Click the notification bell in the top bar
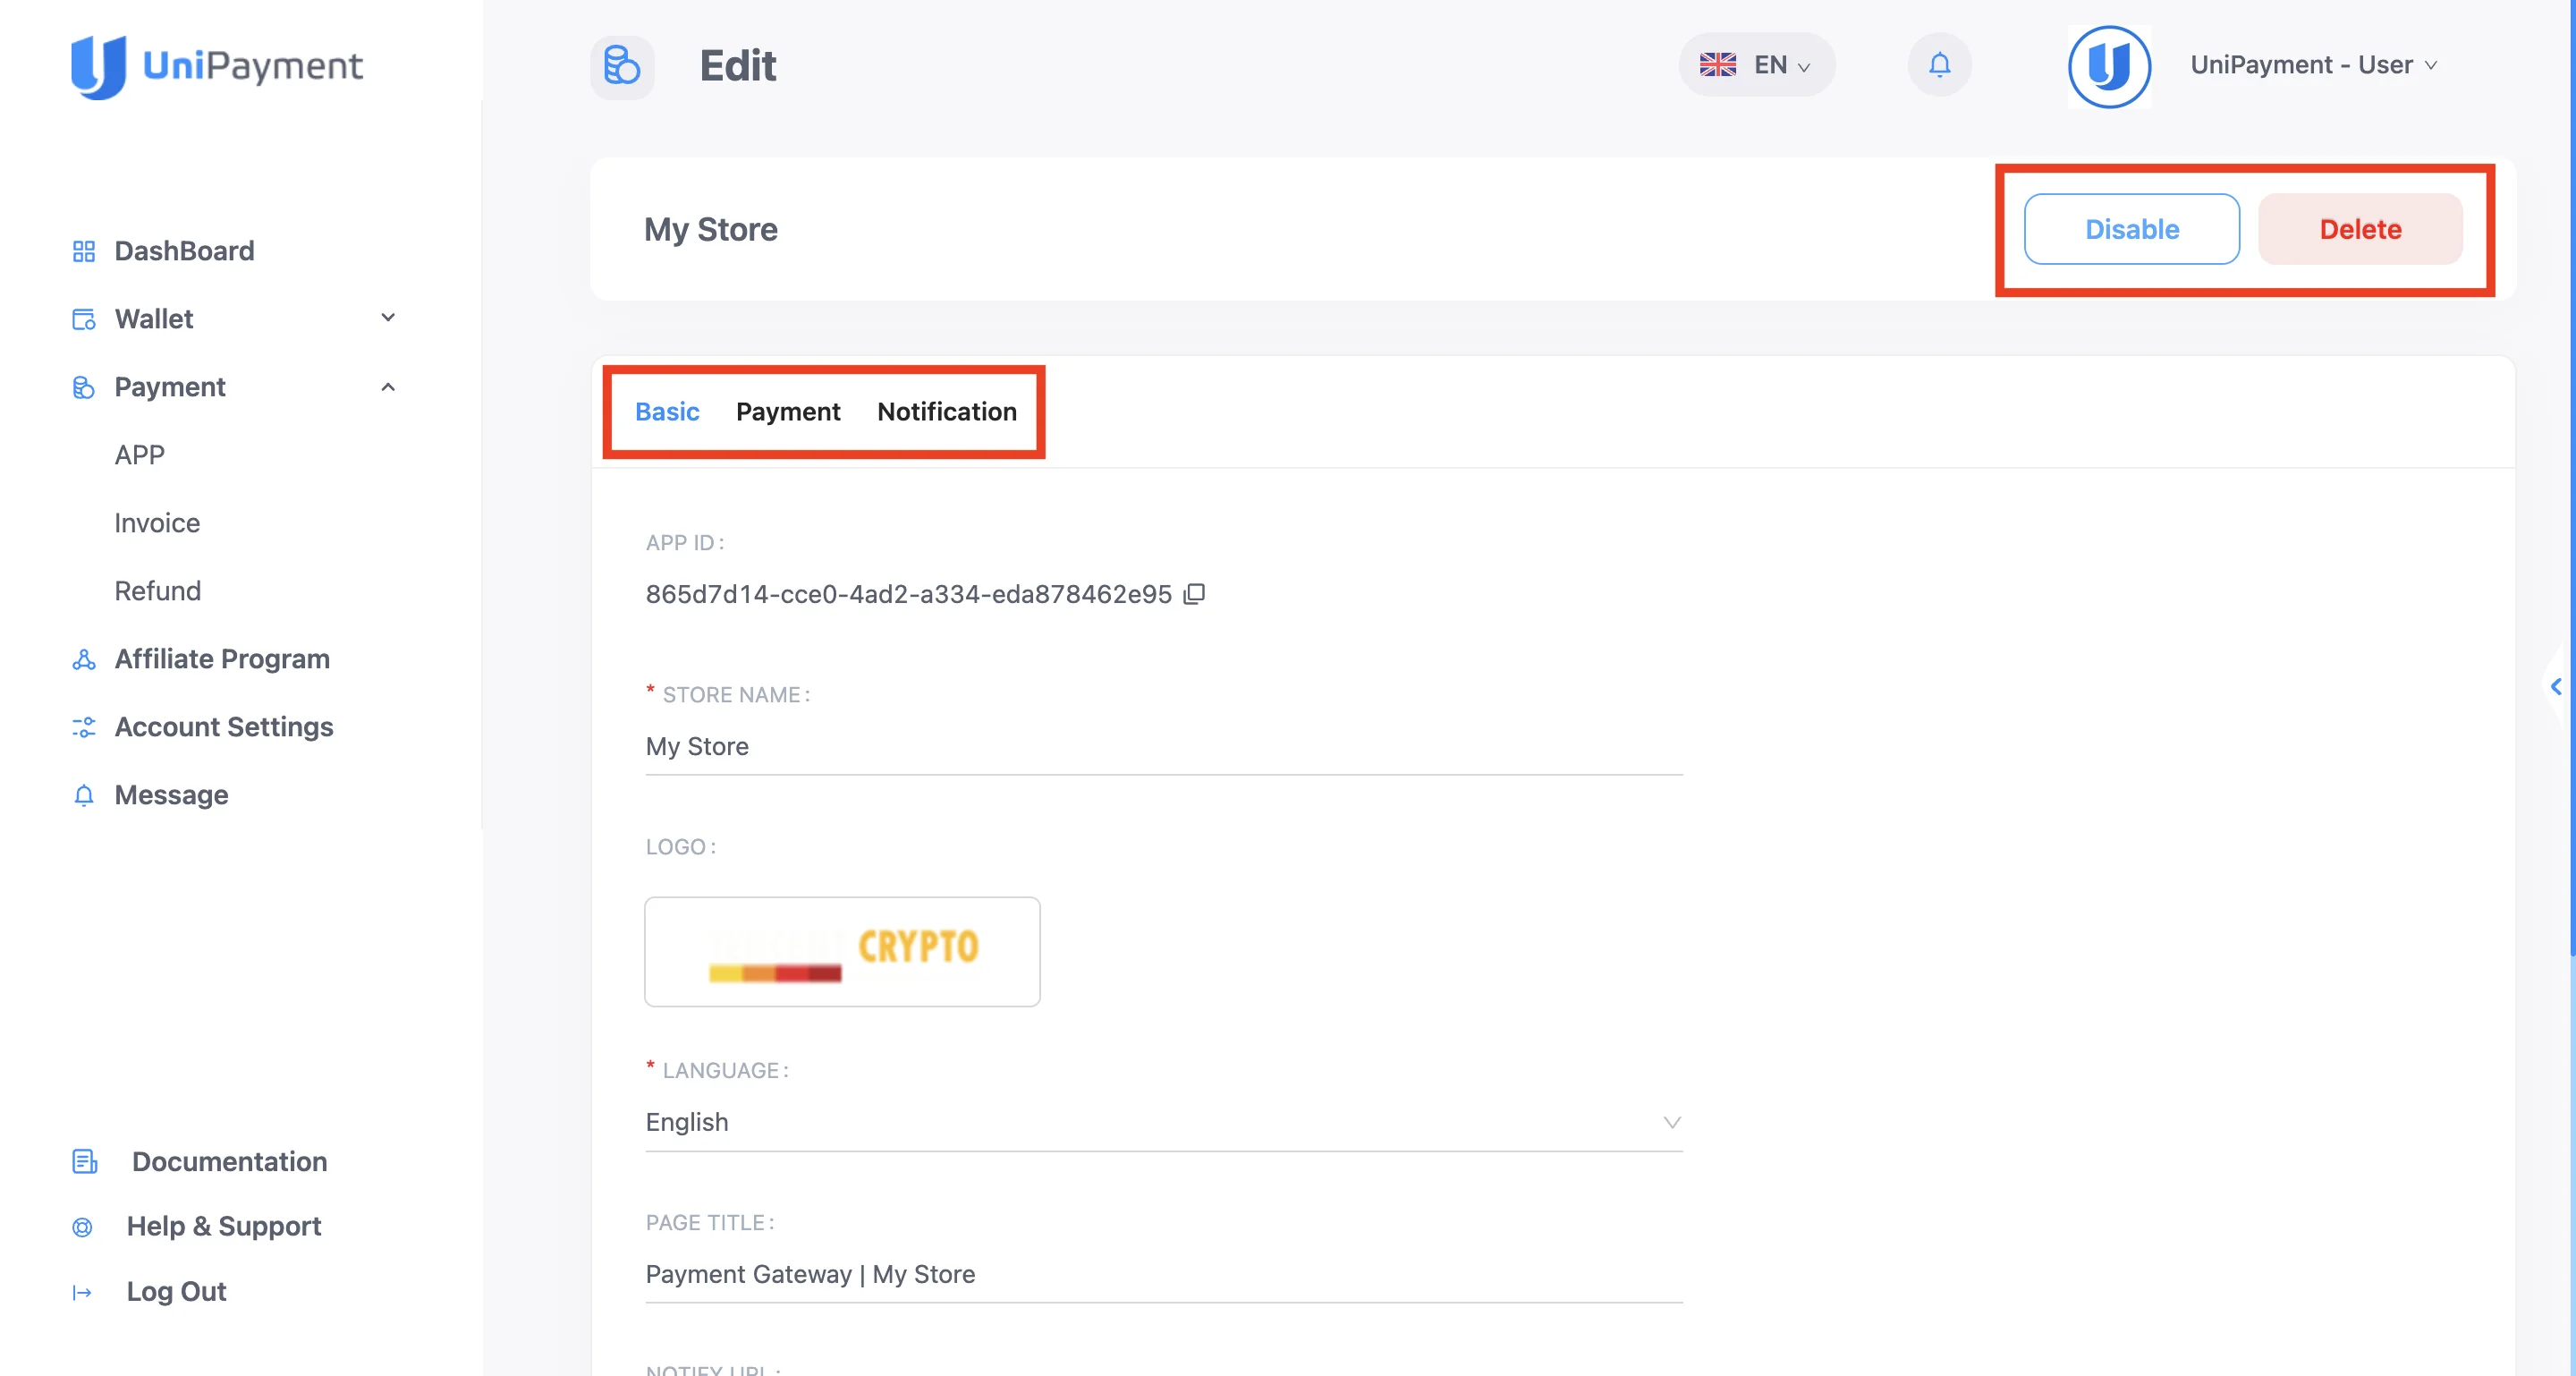 click(x=1939, y=64)
